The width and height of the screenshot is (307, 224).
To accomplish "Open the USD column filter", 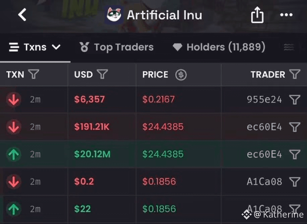I will pyautogui.click(x=103, y=74).
